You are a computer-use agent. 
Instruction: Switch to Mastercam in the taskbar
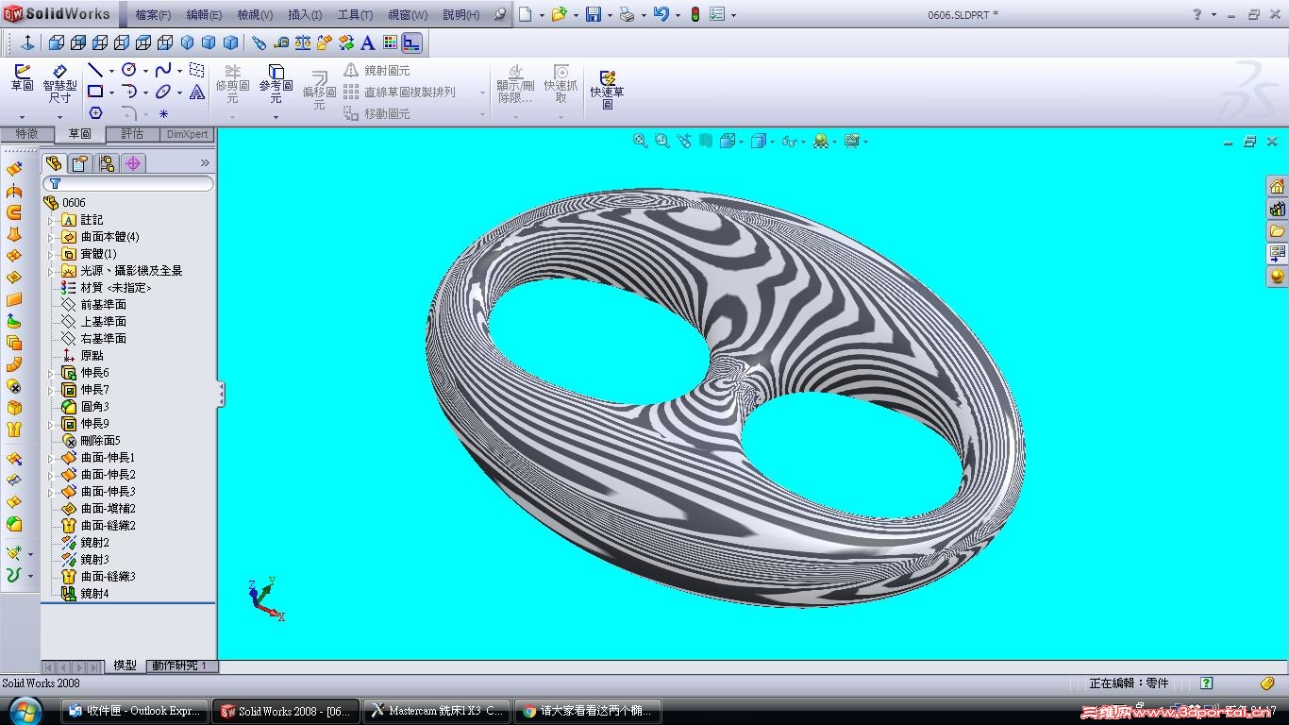pos(437,711)
